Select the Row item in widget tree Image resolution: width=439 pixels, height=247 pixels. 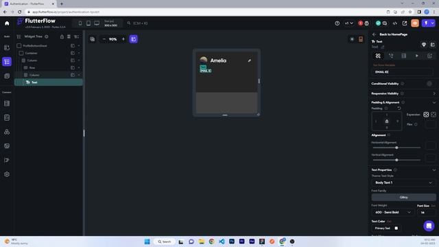pyautogui.click(x=49, y=67)
